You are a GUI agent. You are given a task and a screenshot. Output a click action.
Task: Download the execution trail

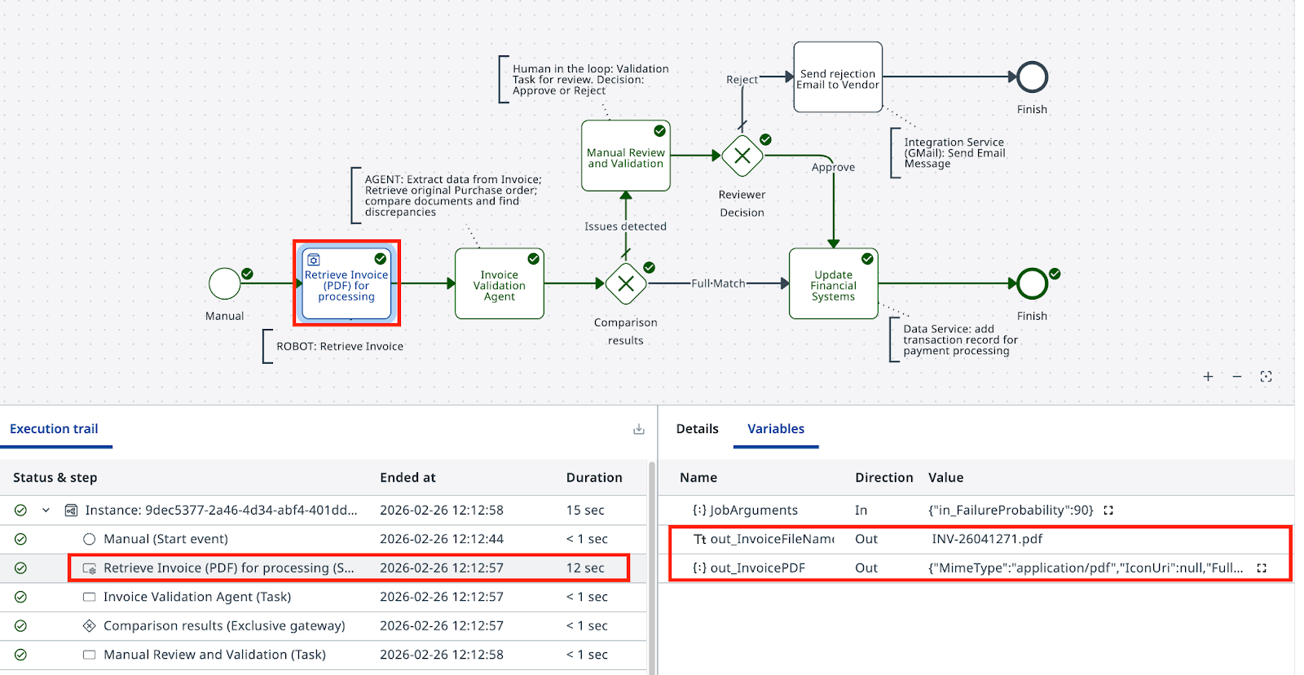[639, 429]
